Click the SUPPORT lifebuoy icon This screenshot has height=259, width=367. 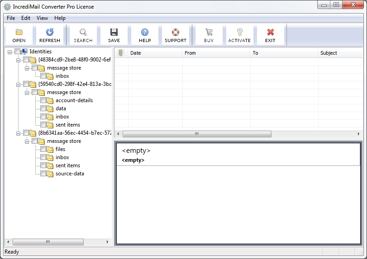click(x=175, y=32)
